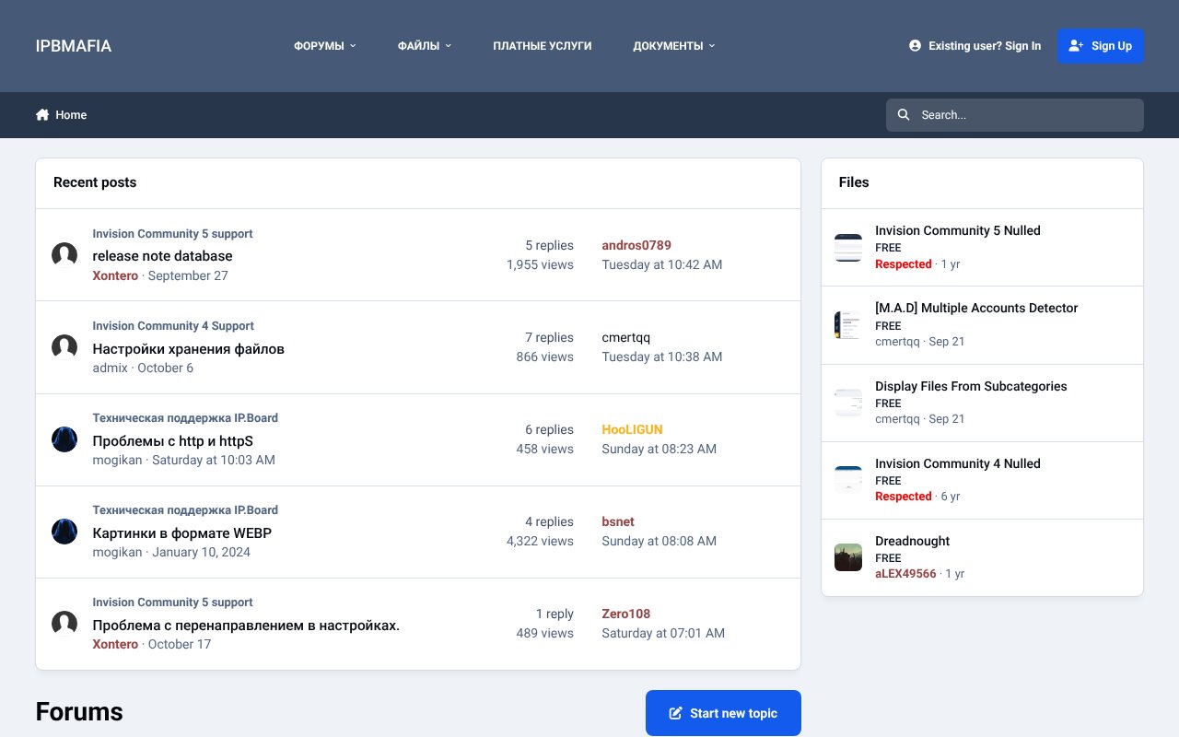Open Xontero's avatar on release note database topic

point(64,254)
